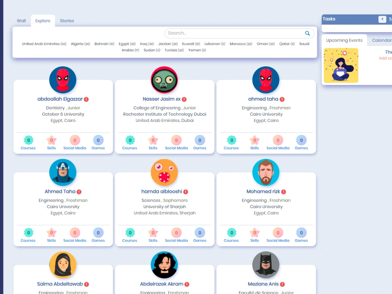Select the Explore tab
392x294 pixels.
43,21
